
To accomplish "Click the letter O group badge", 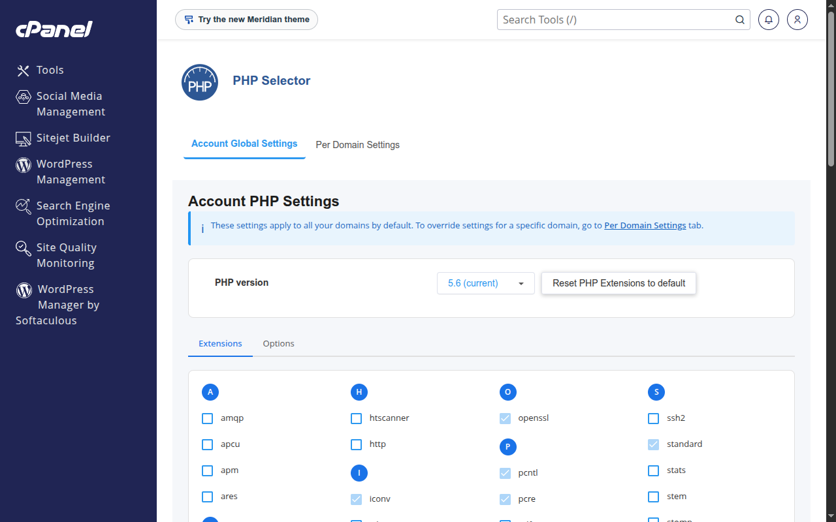I will coord(508,392).
